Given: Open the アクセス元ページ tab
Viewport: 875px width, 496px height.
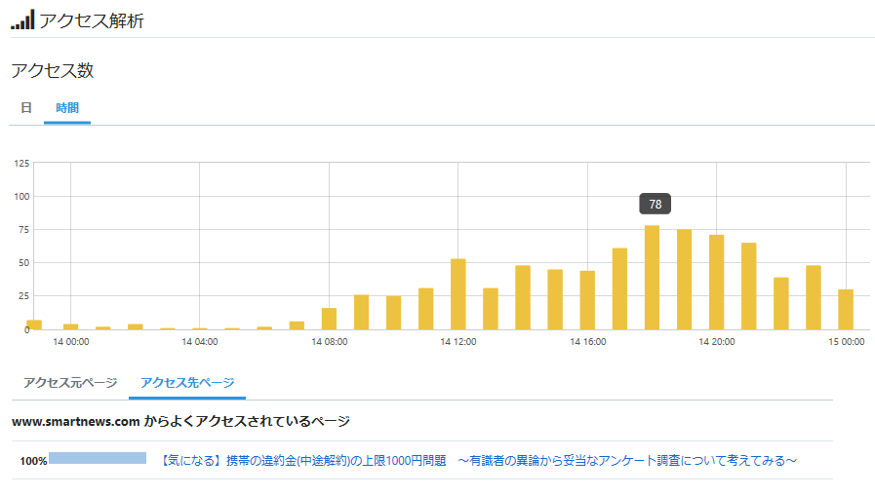Looking at the screenshot, I should point(70,382).
